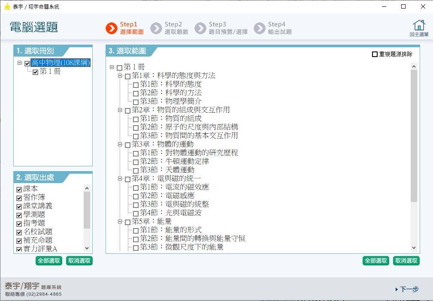
Task: Uncheck 學測題 source checkbox
Action: click(x=19, y=215)
